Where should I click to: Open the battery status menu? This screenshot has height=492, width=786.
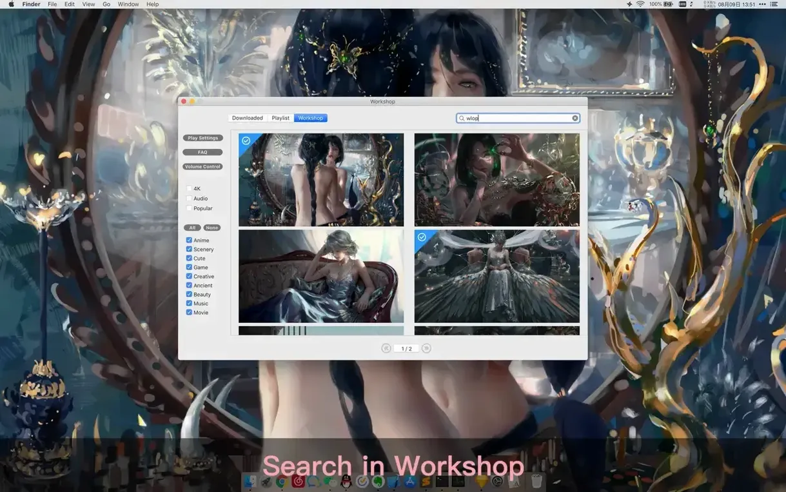pos(662,4)
